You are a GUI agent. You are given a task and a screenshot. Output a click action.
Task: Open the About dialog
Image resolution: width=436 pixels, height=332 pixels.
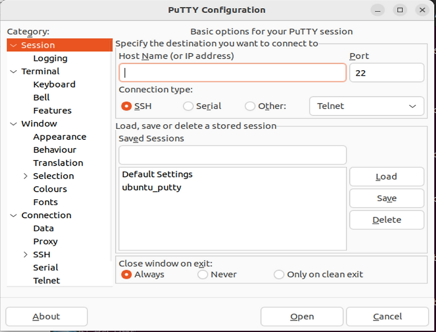(46, 316)
